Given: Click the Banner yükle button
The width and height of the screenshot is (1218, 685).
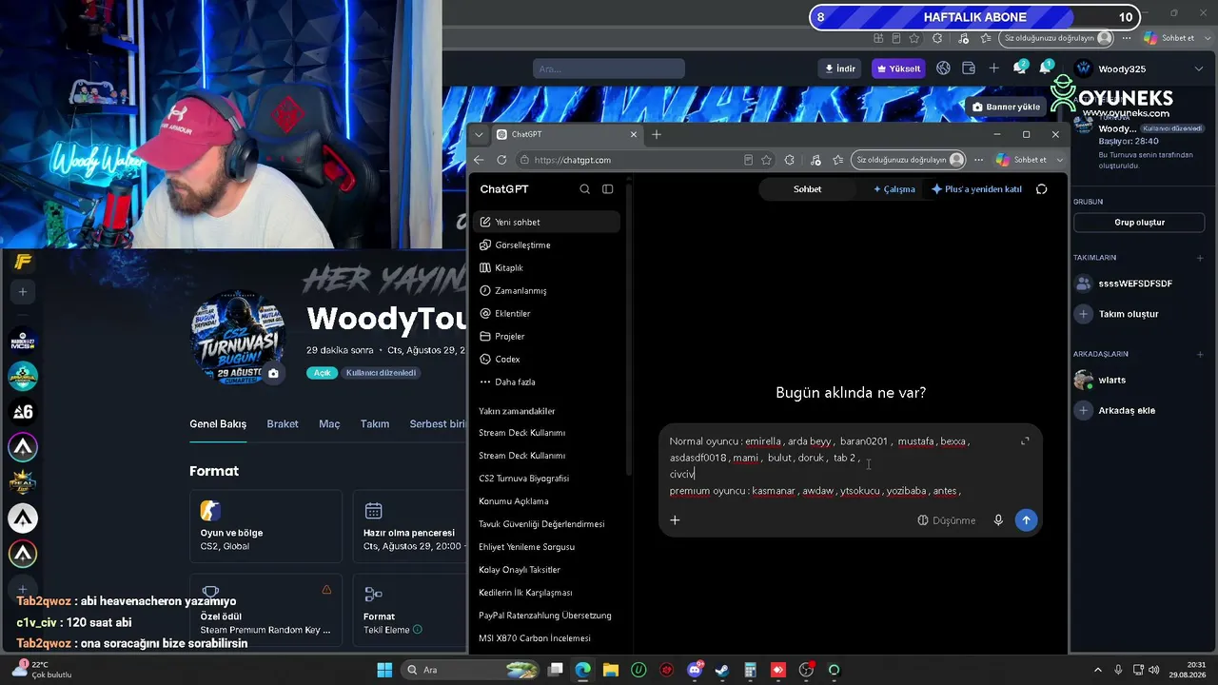Looking at the screenshot, I should (x=1007, y=107).
